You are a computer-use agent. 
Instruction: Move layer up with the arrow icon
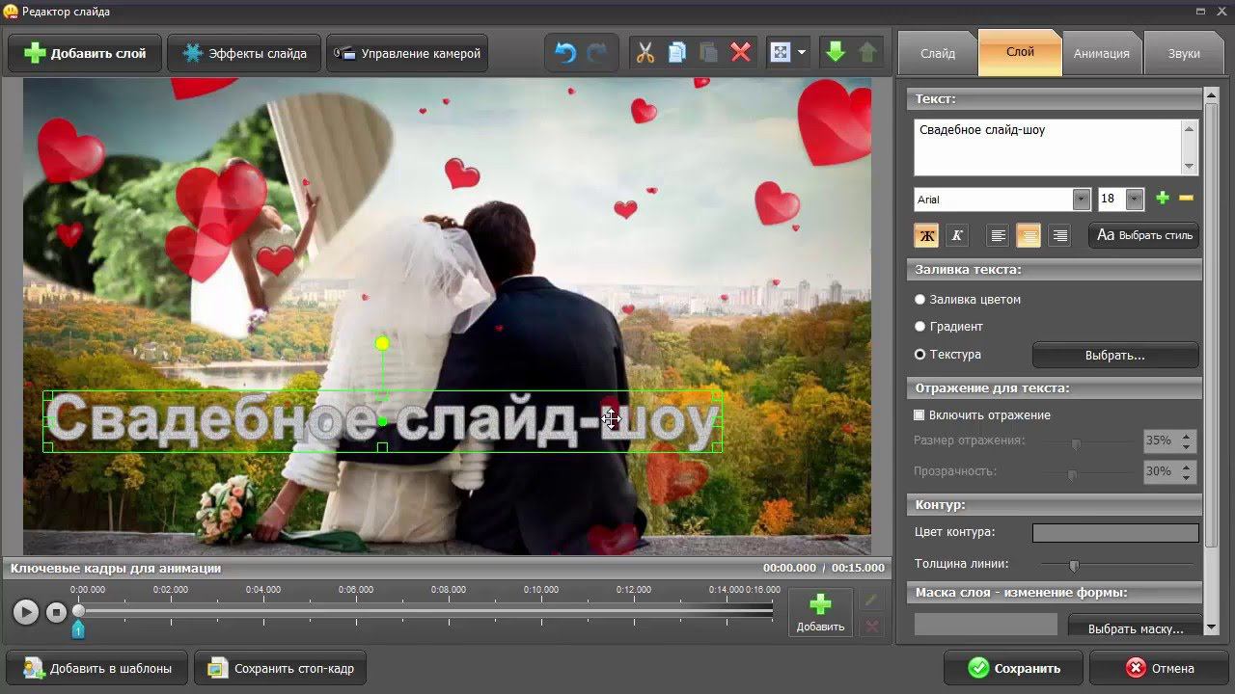tap(867, 53)
